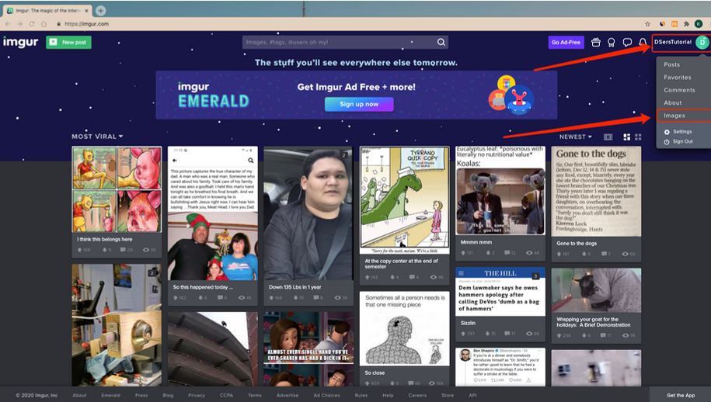This screenshot has height=402, width=711.
Task: Open the Careers footer link
Action: coord(417,395)
